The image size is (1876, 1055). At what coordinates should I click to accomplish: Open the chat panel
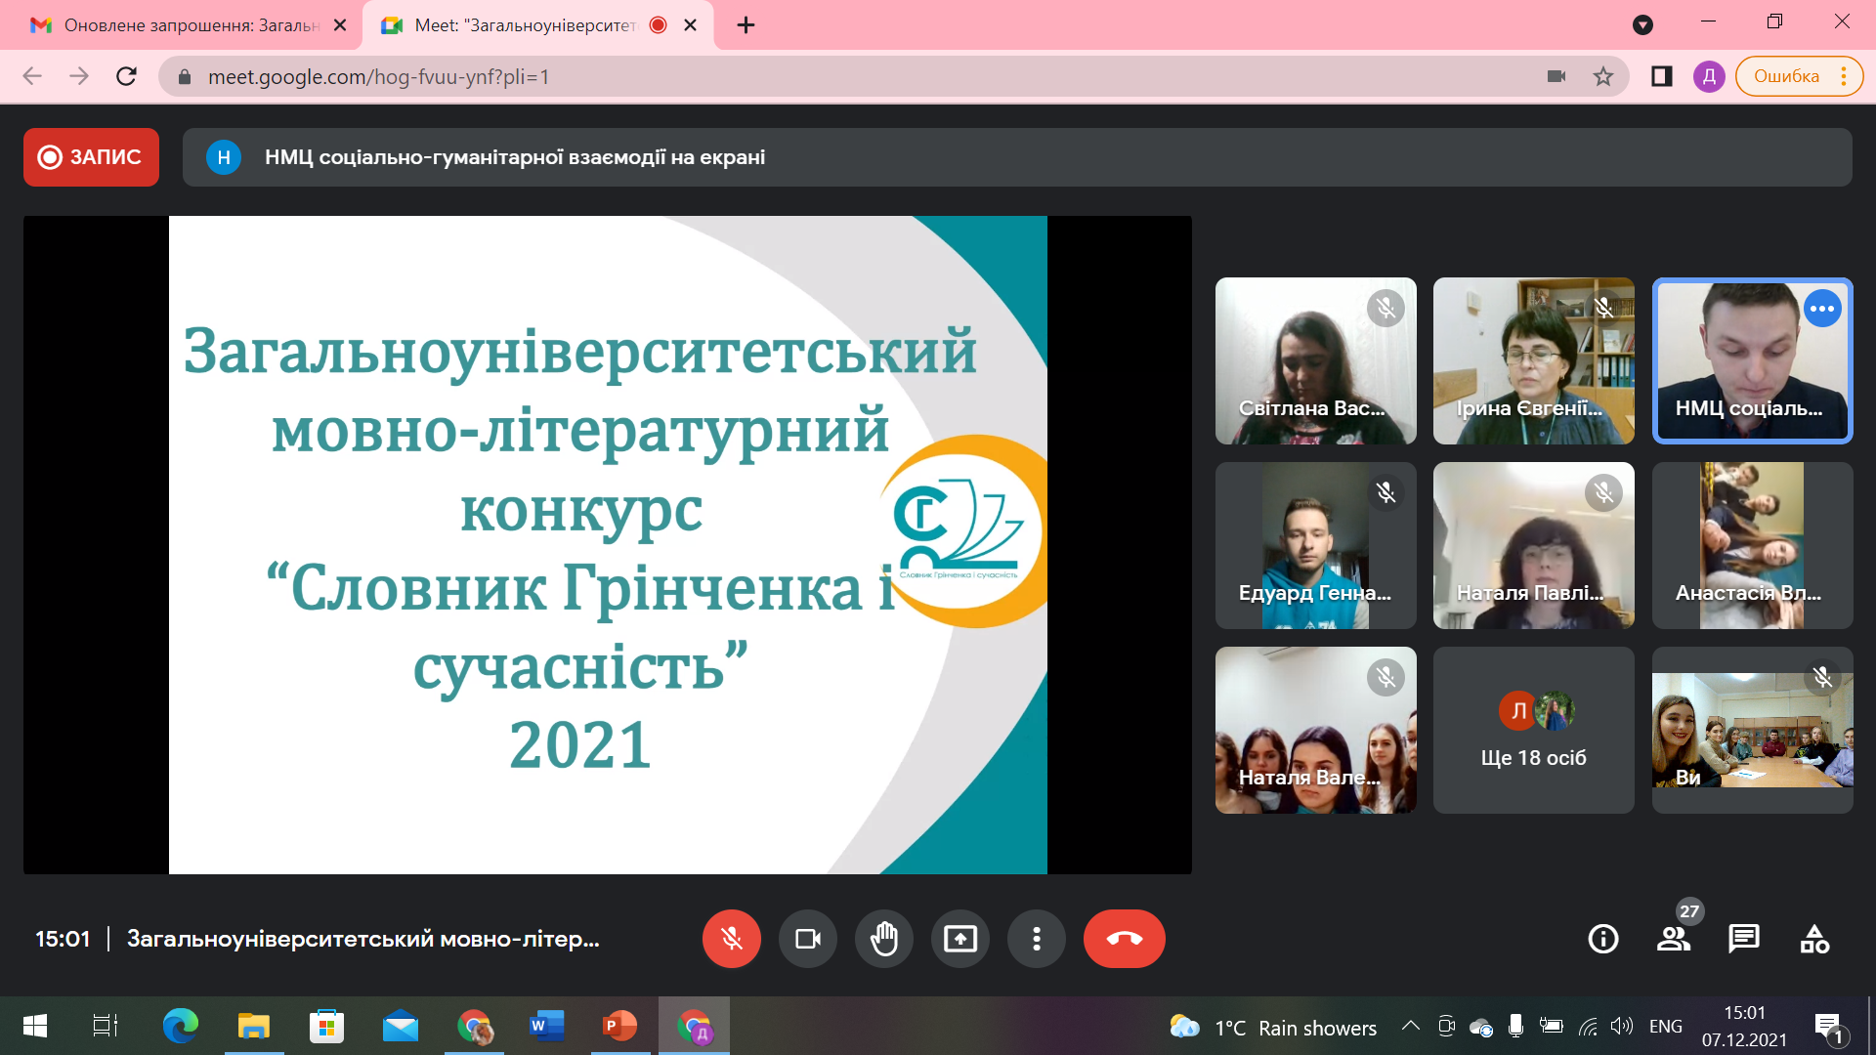(1743, 939)
